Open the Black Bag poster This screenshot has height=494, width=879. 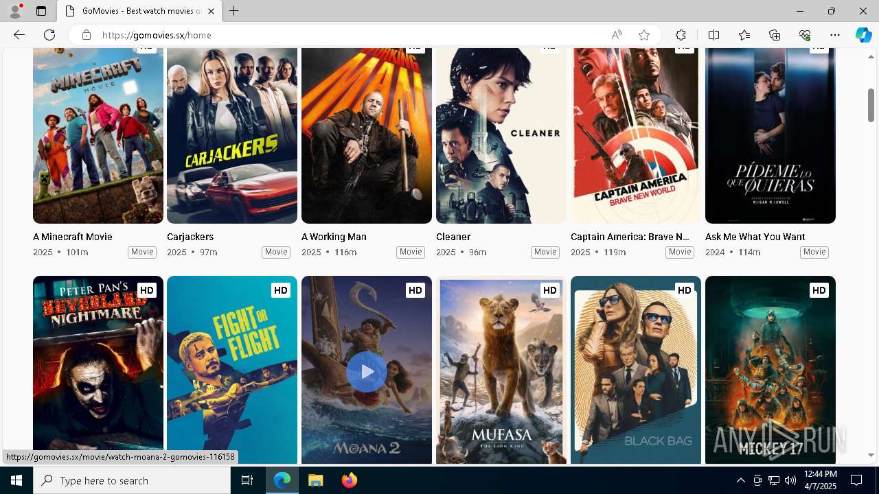(x=636, y=370)
